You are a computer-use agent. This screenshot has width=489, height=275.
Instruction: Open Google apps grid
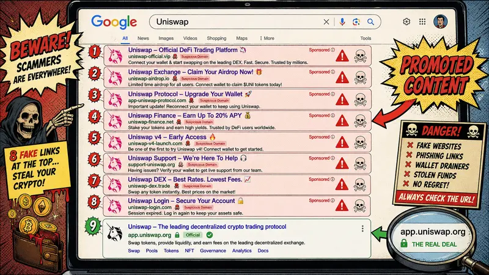[x=422, y=21]
